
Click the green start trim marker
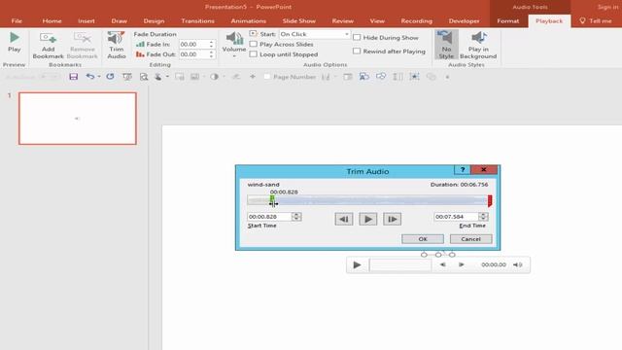272,198
